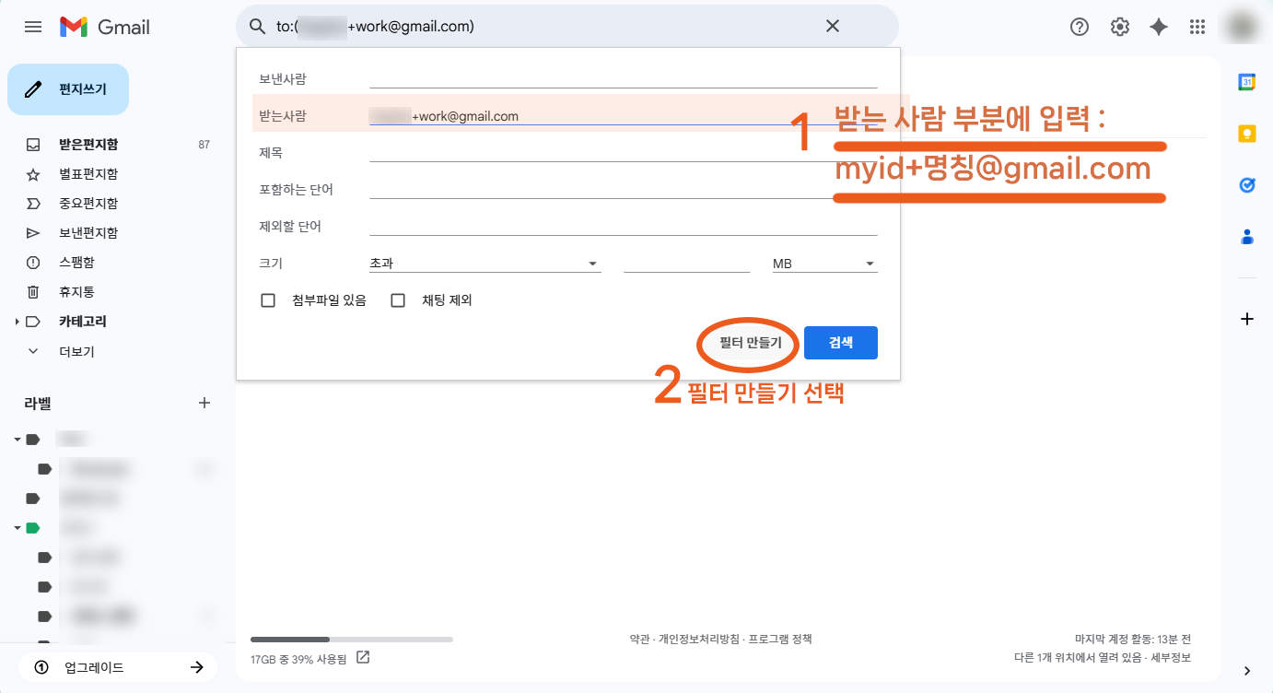1273x693 pixels.
Task: Open the 초과 size comparison dropdown
Action: point(485,264)
